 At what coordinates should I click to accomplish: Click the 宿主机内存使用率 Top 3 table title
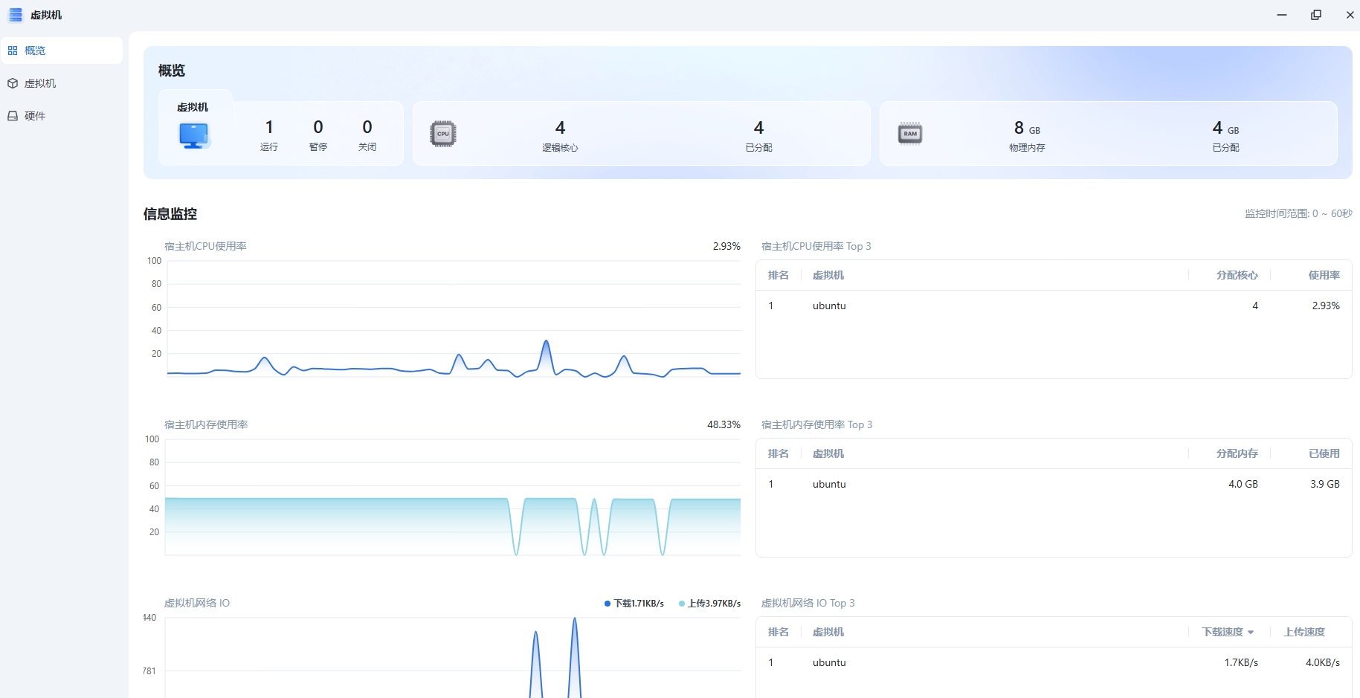tap(816, 424)
